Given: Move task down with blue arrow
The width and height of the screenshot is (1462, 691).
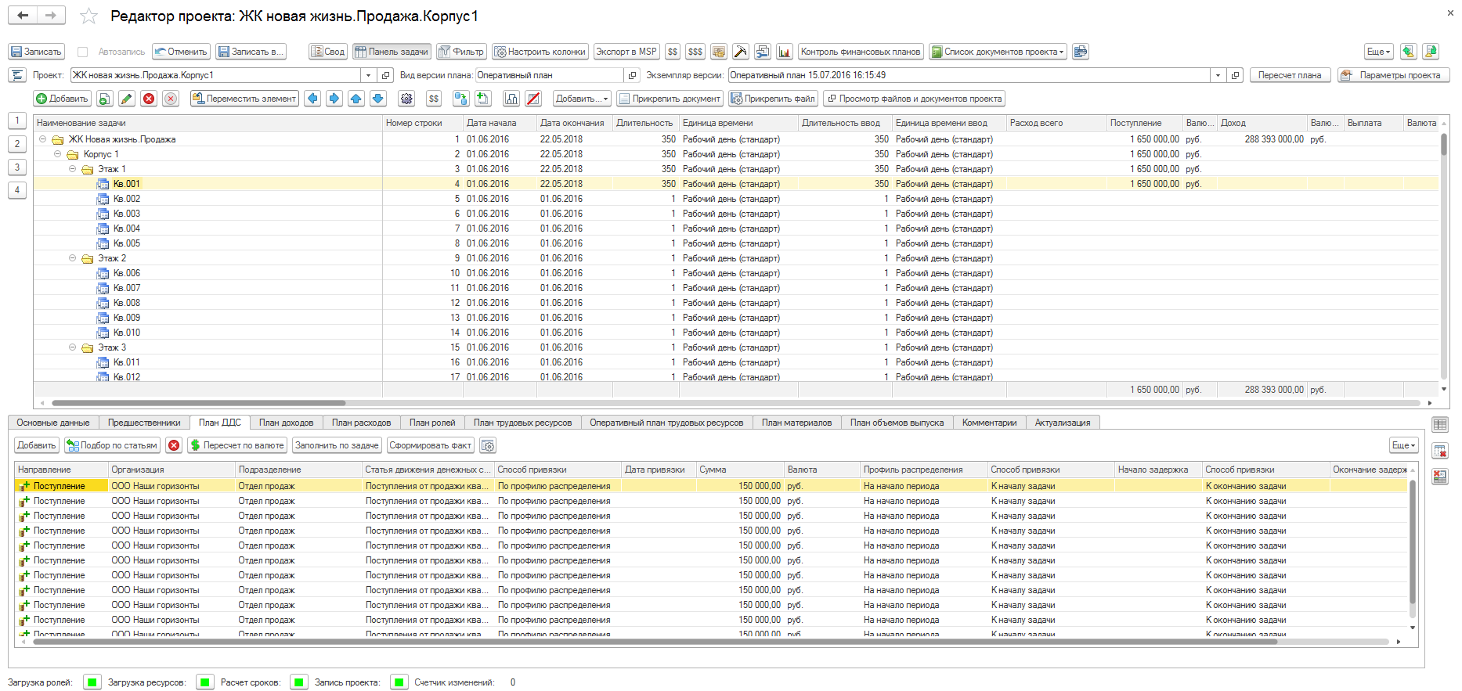Looking at the screenshot, I should pos(378,99).
